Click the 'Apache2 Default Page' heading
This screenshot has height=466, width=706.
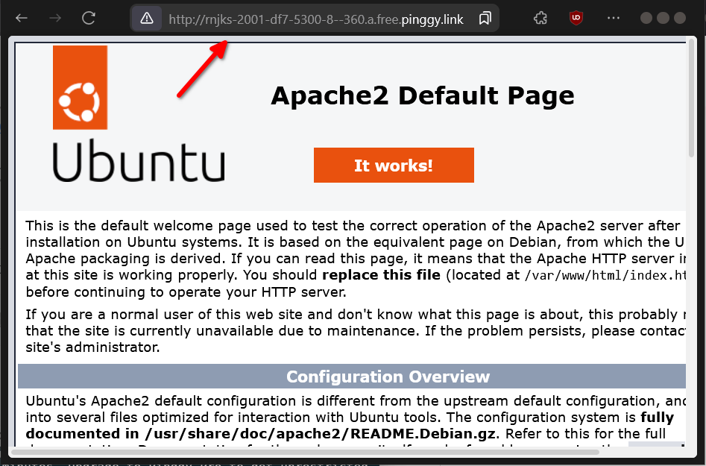tap(423, 95)
